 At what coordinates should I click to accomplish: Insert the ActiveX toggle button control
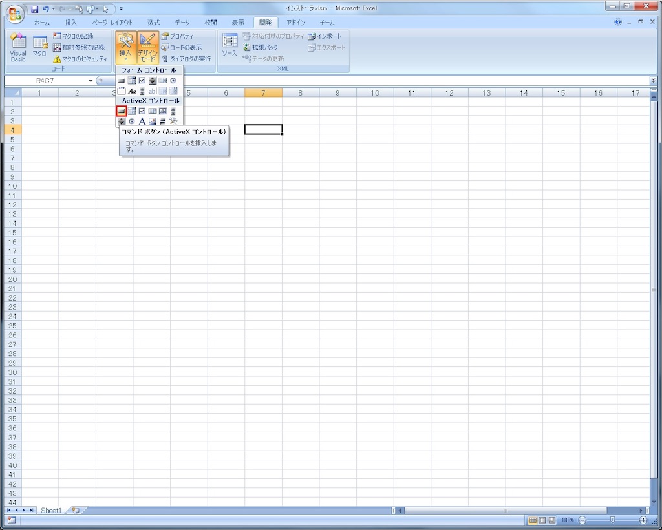tap(163, 122)
